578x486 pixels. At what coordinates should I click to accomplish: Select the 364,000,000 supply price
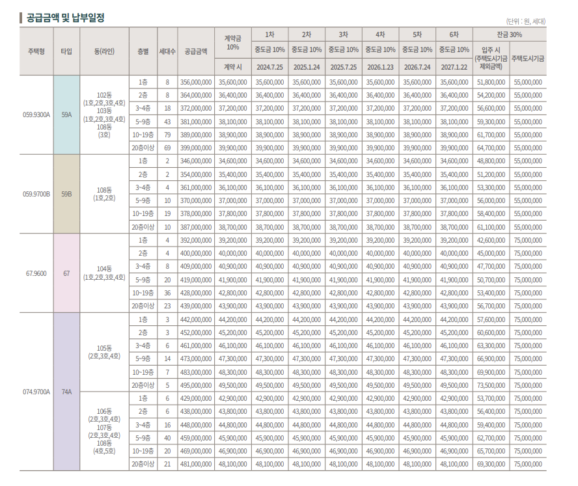tap(196, 95)
